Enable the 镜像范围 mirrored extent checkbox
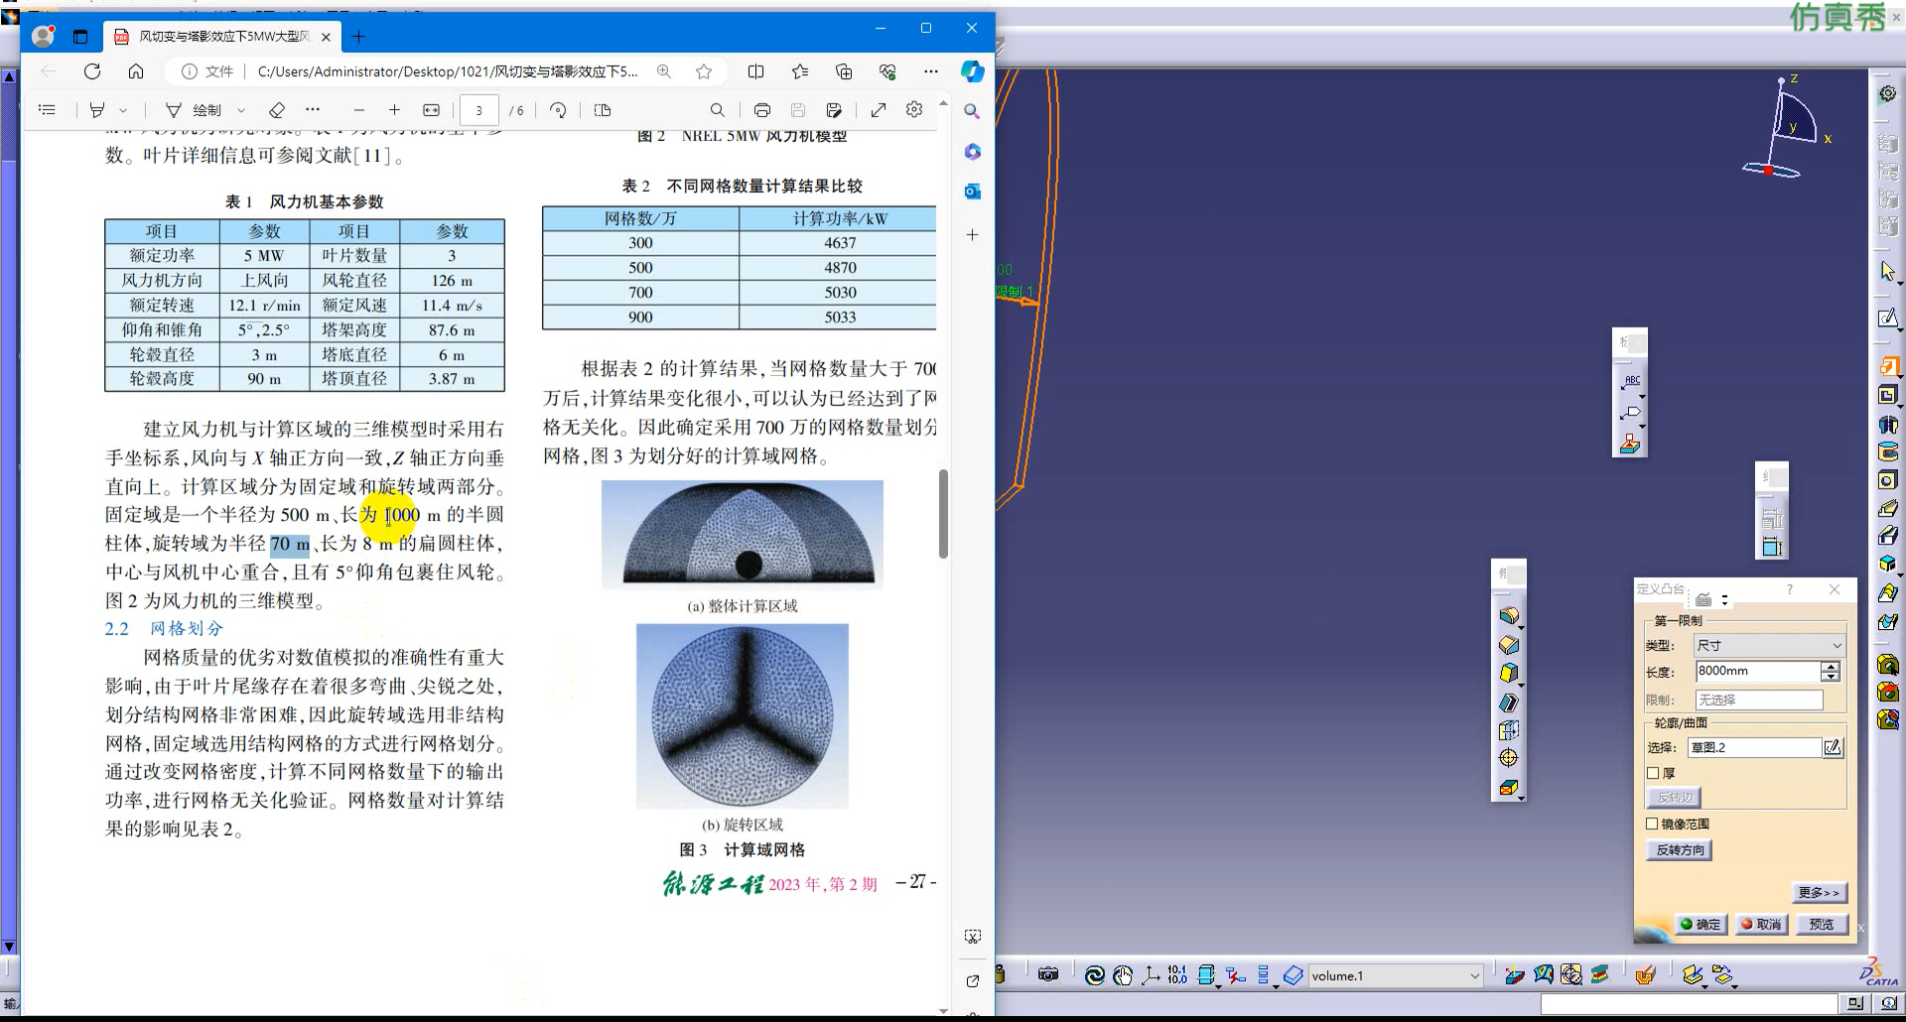1906x1022 pixels. coord(1653,824)
